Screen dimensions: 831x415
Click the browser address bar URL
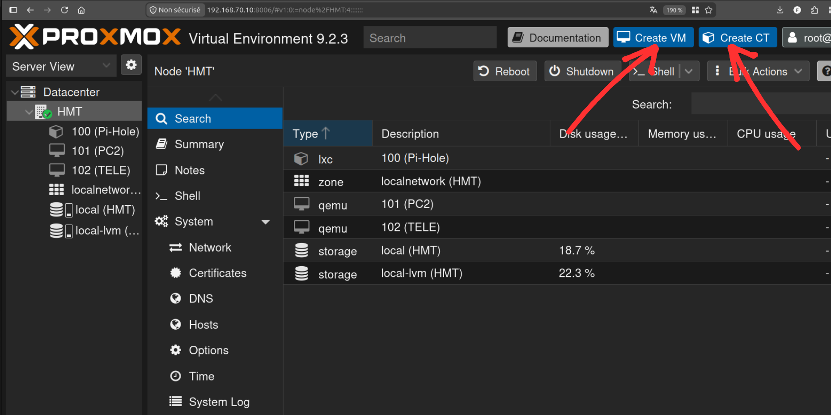[x=285, y=10]
